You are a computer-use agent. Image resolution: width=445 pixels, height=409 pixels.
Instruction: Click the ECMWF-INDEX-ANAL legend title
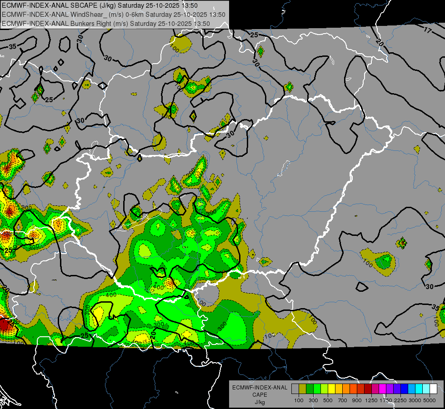pyautogui.click(x=260, y=388)
